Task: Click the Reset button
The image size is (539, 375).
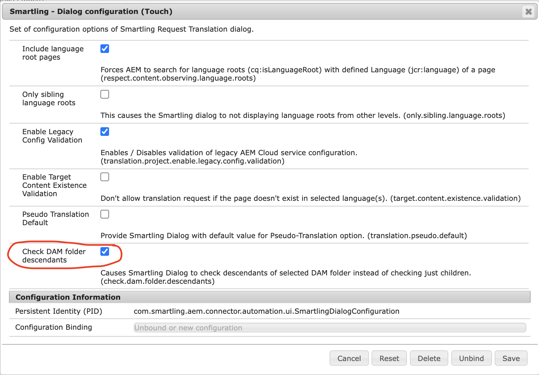Action: (x=389, y=358)
